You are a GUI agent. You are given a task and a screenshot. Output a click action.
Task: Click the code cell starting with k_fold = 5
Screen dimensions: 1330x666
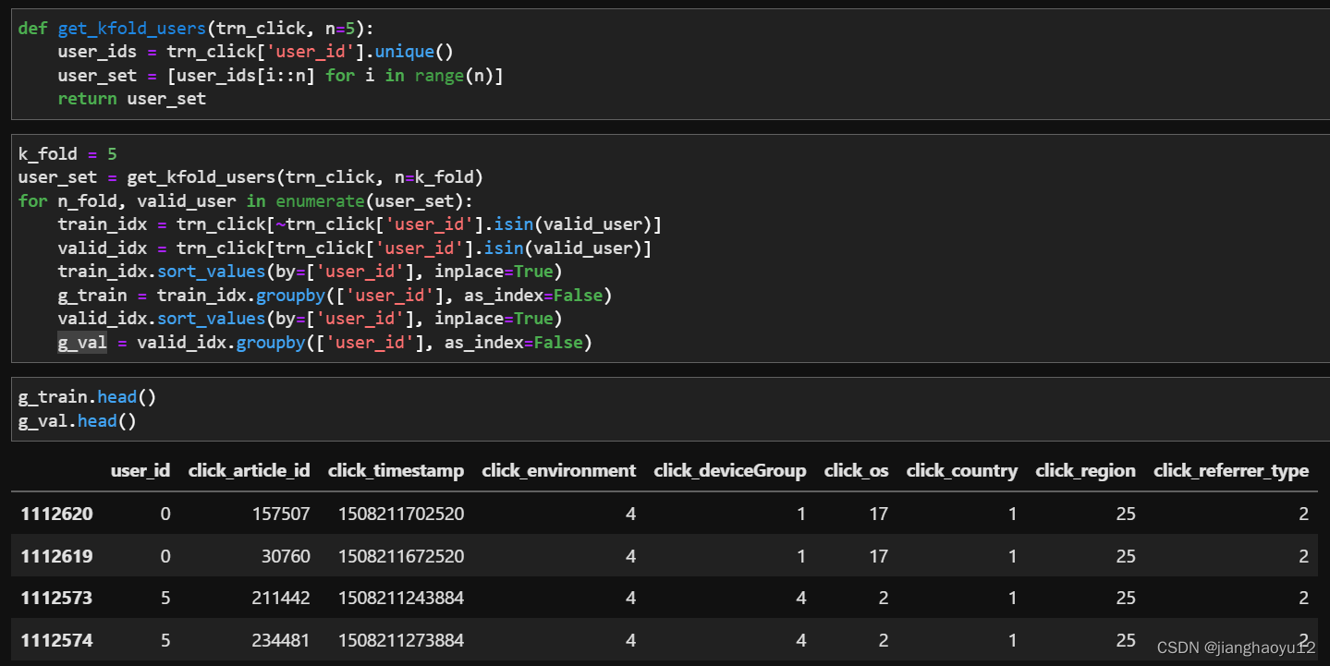click(x=670, y=248)
